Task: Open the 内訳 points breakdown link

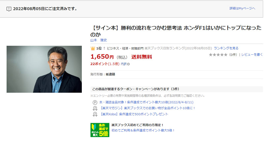Action: click(x=123, y=64)
